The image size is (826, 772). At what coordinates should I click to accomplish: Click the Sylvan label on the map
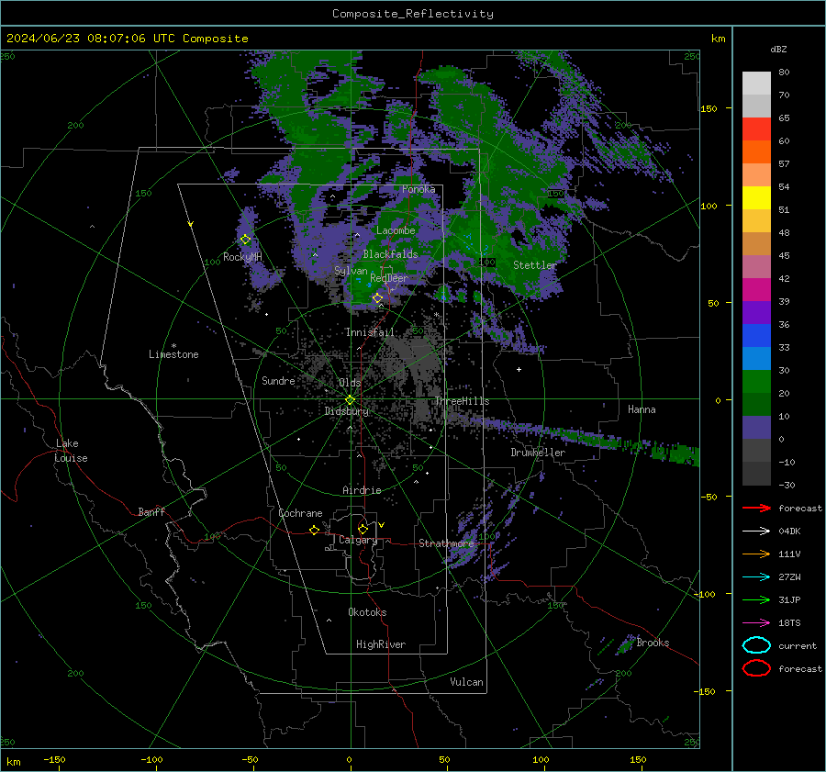[x=351, y=271]
